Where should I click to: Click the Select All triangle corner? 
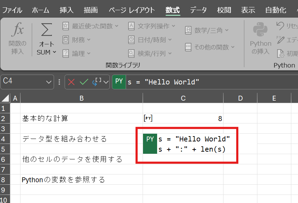point(5,99)
